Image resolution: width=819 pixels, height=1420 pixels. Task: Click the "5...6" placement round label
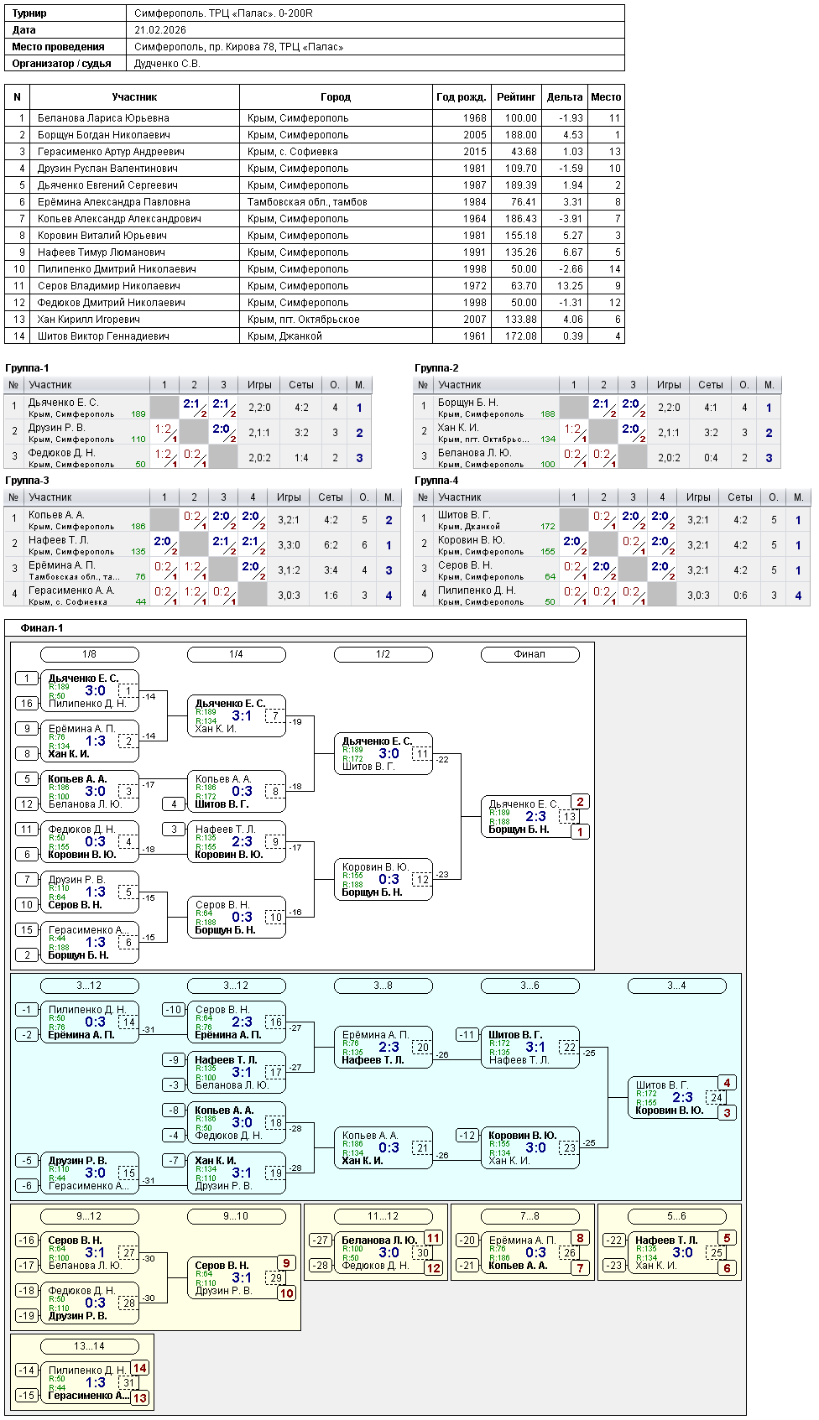click(x=676, y=1216)
